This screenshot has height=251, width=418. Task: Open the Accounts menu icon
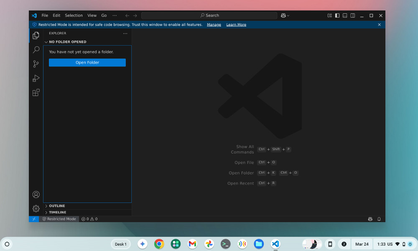[x=36, y=195]
